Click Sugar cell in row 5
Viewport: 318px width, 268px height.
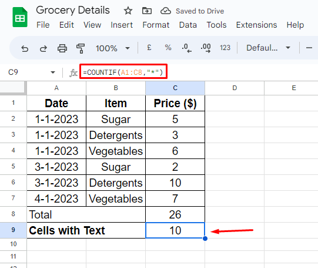coord(116,167)
